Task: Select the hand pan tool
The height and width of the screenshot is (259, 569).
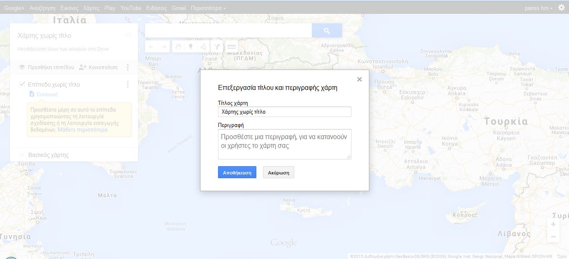Action: pos(178,47)
